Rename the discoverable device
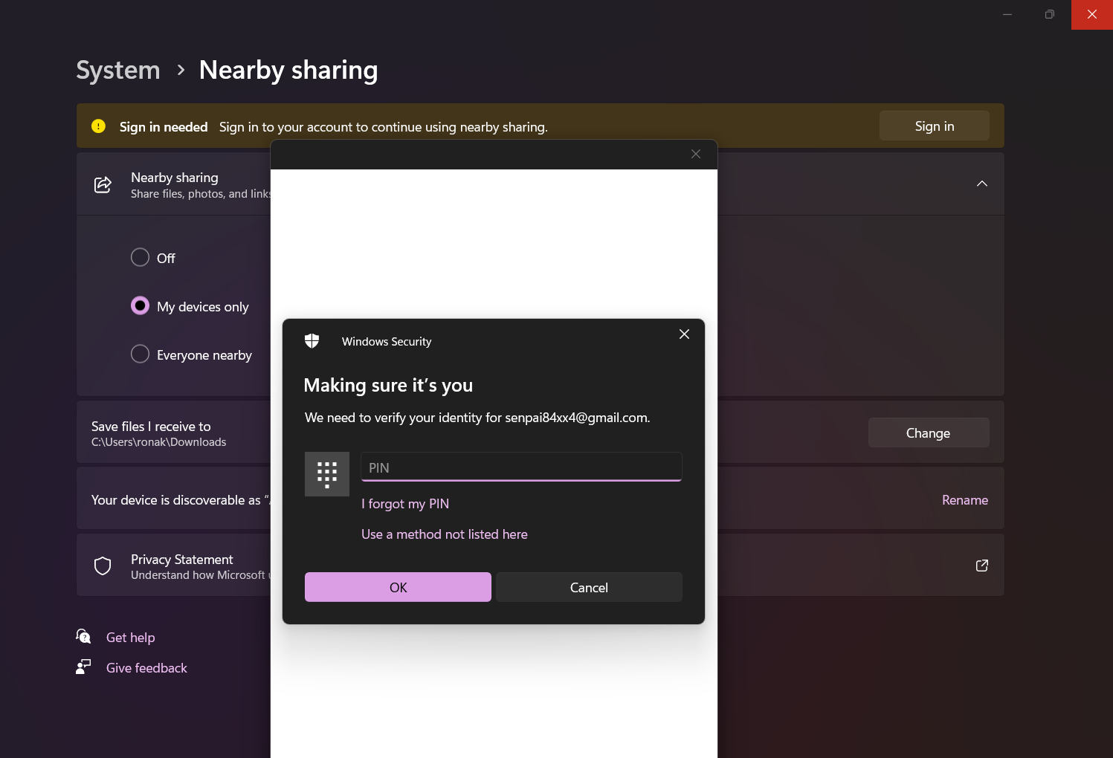The height and width of the screenshot is (758, 1113). [965, 500]
